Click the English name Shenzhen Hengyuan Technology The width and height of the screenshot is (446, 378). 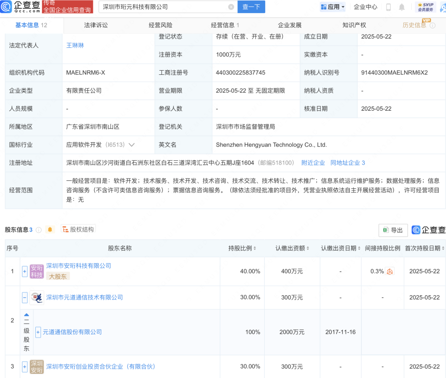click(x=271, y=145)
